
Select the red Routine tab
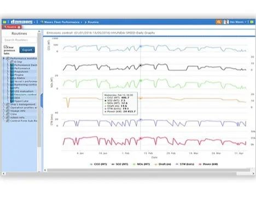point(11,27)
